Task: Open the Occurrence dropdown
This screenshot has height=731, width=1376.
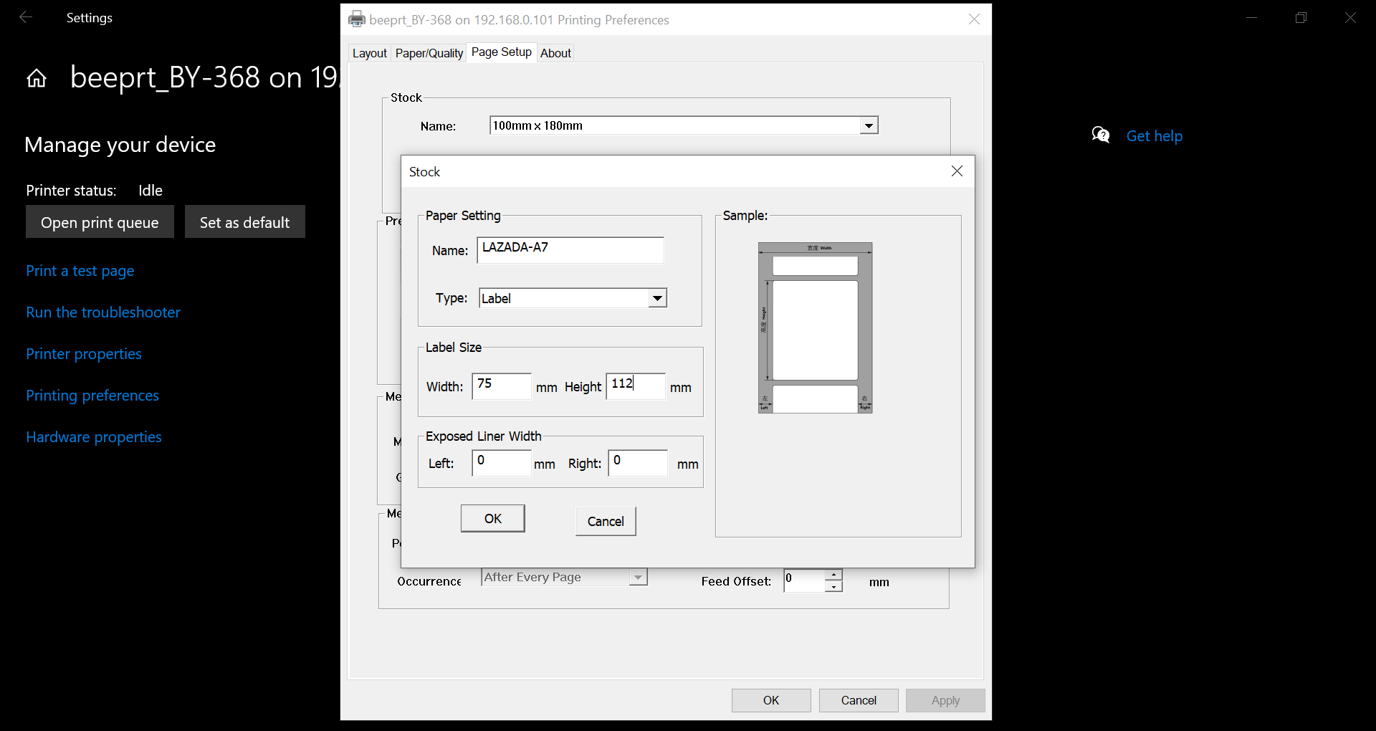Action: tap(637, 577)
